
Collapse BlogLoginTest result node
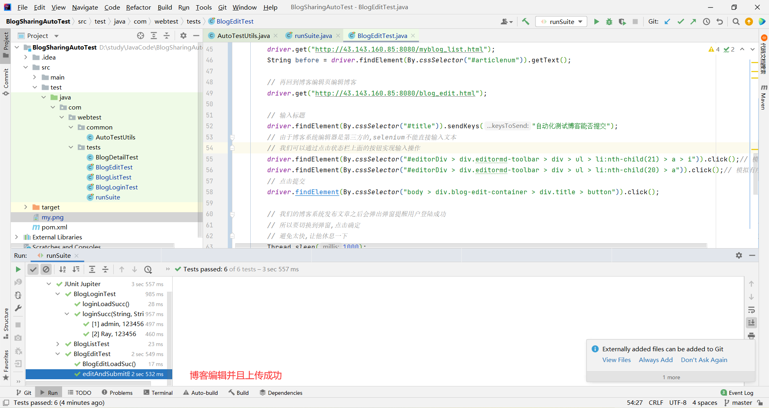[x=58, y=294]
